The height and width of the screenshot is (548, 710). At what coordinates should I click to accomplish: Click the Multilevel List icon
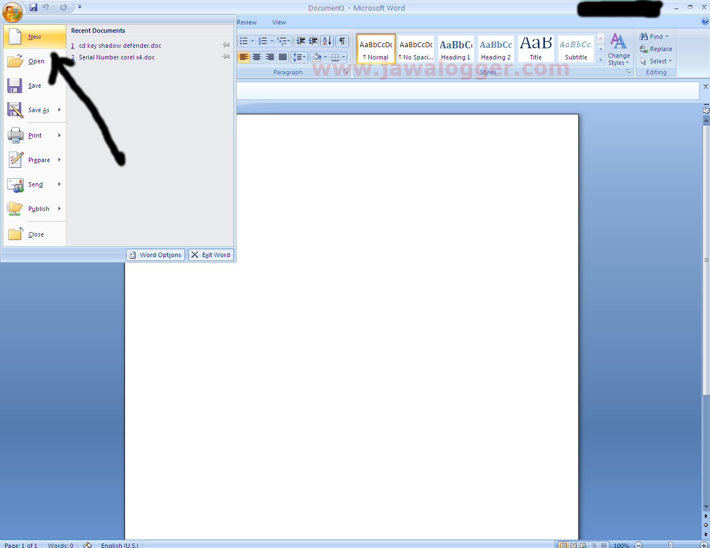click(282, 41)
